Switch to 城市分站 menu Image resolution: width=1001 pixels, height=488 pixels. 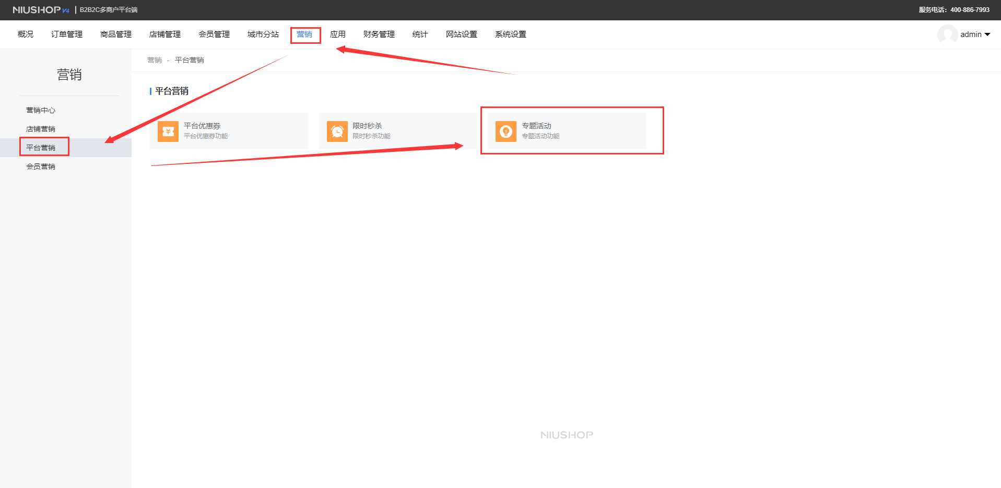pos(263,34)
